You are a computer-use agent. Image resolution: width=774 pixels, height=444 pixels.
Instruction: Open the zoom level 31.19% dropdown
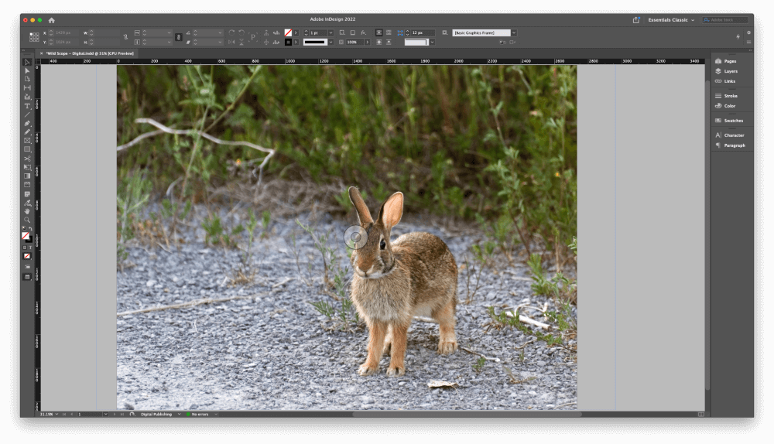tap(57, 415)
